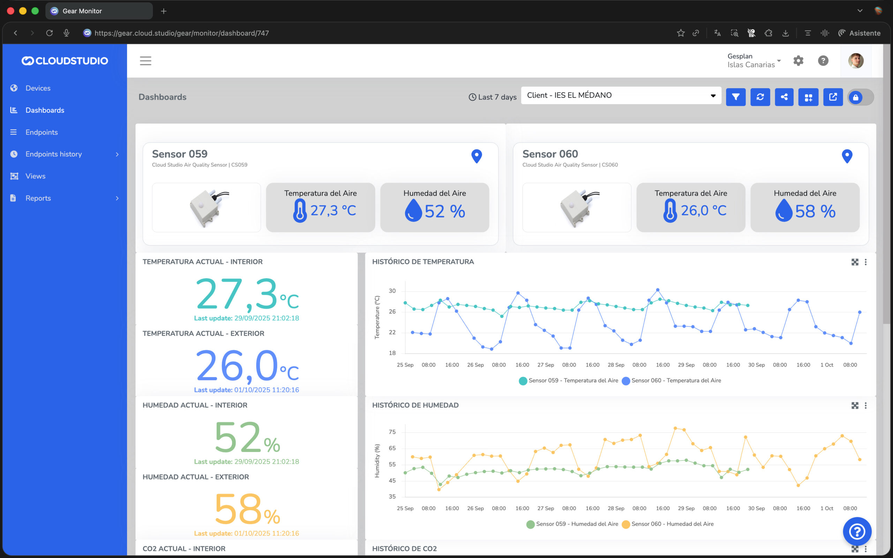893x558 pixels.
Task: Open Histórico de Humedad options menu
Action: [866, 406]
